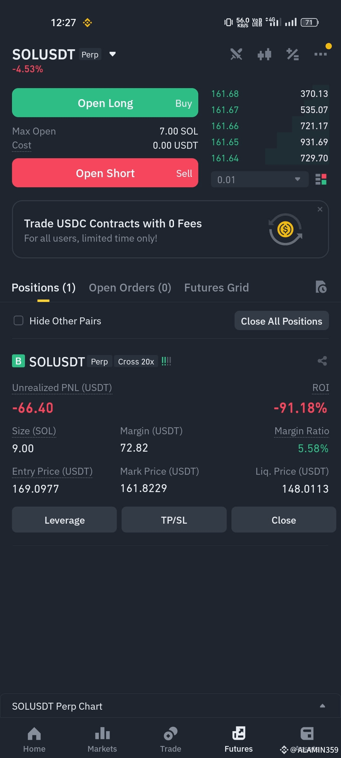Tap the Open Long Buy button
Screen dimensions: 341x758
tap(105, 103)
